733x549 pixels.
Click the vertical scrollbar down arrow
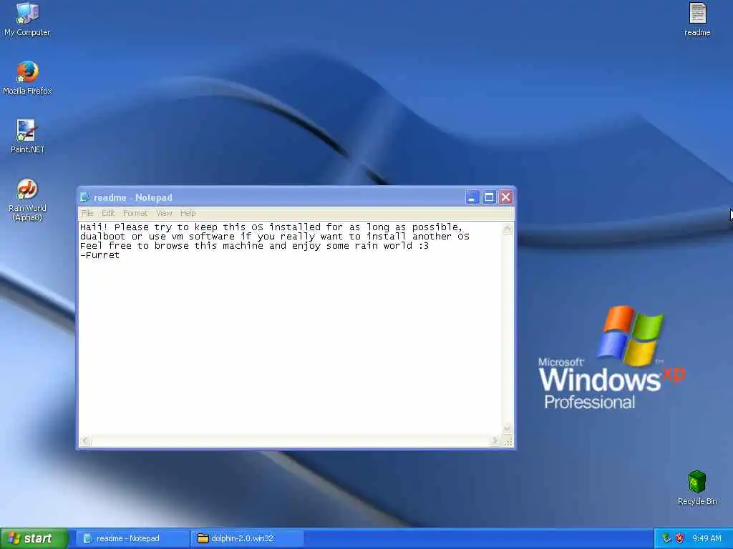coord(508,428)
